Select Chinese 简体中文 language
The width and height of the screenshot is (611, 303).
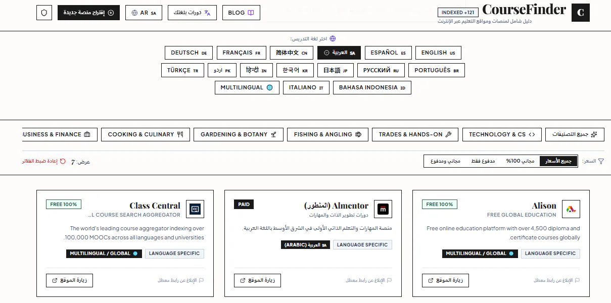point(292,53)
